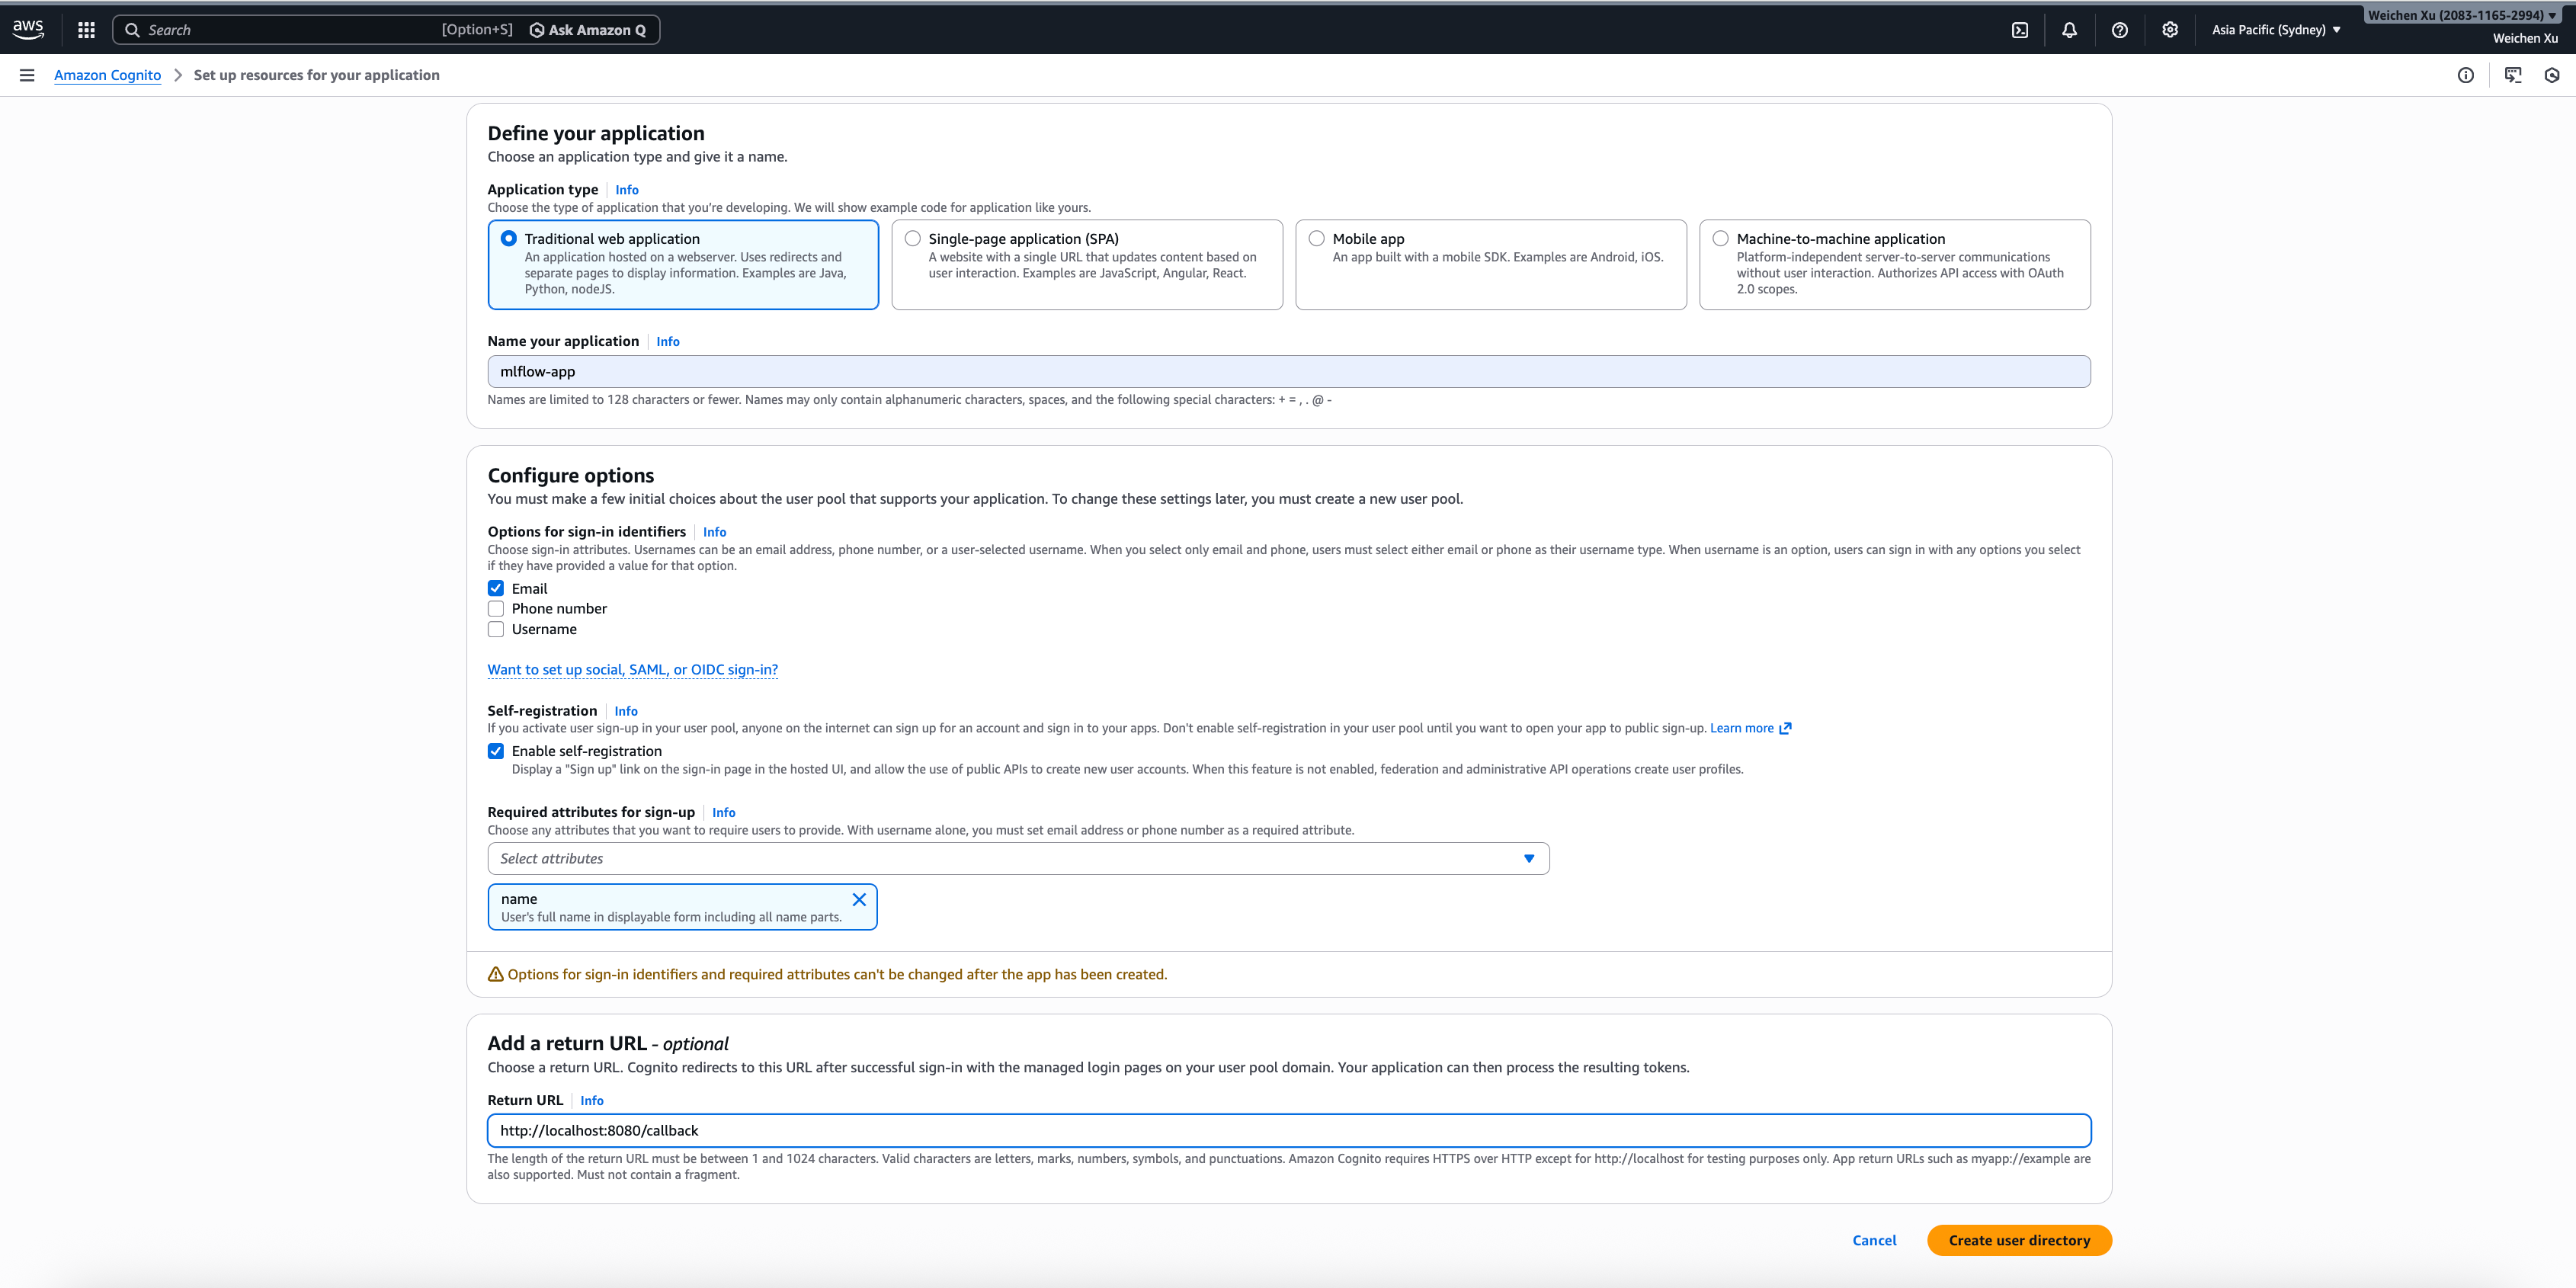The image size is (2576, 1288).
Task: Click Want to set up social, SAML, or OIDC sign-in
Action: [x=632, y=669]
